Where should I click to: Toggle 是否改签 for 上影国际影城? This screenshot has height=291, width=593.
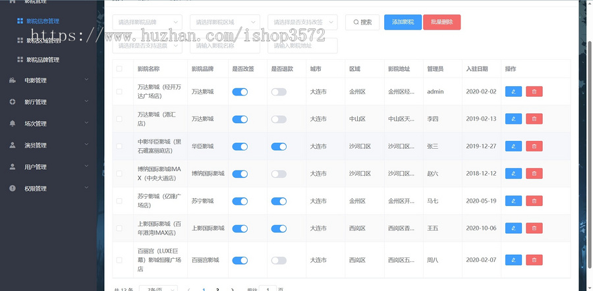tap(240, 228)
